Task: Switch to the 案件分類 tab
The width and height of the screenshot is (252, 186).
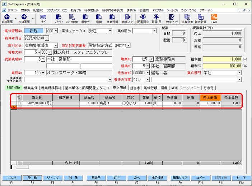Action: [x=150, y=88]
